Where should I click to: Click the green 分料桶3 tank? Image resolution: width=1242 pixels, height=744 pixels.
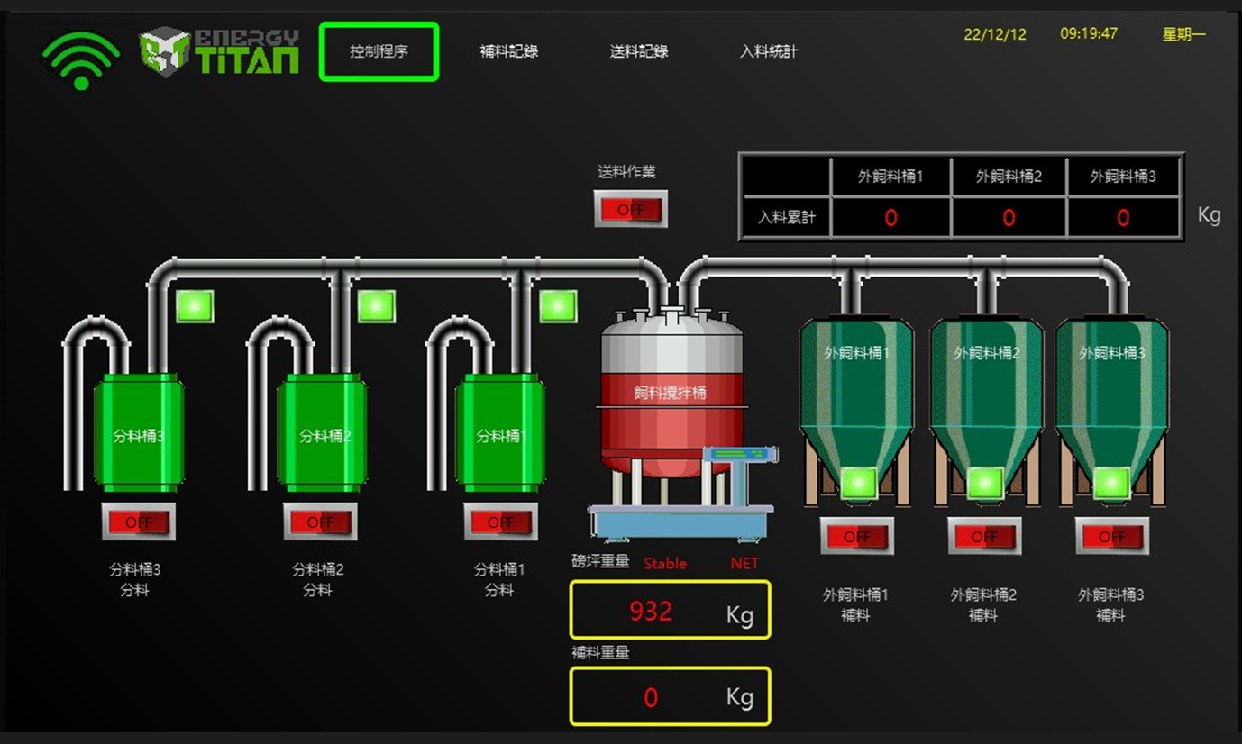coord(139,434)
